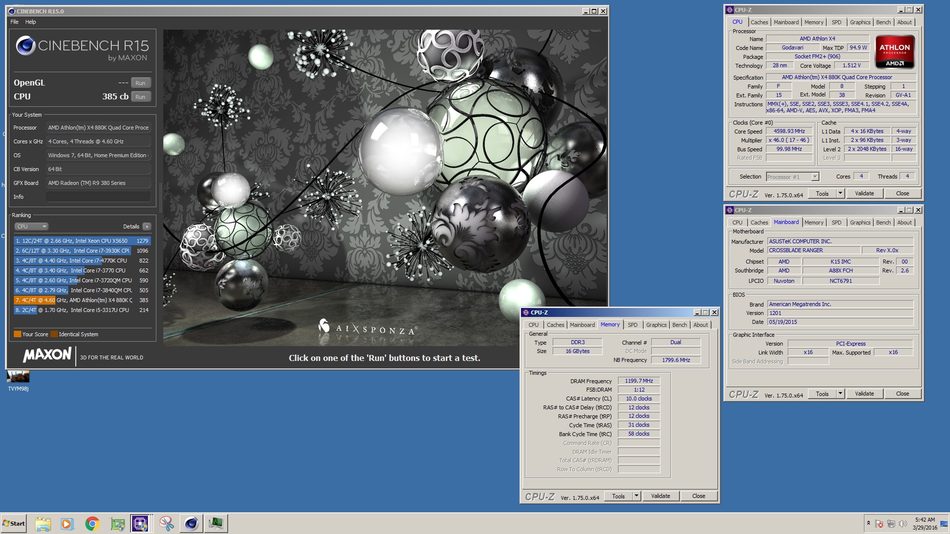Click Close in top CPU-Z window
Image resolution: width=950 pixels, height=534 pixels.
tap(902, 193)
